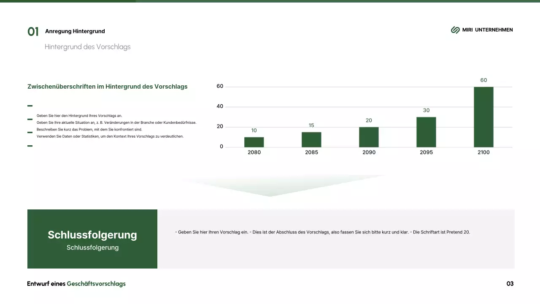Click the bold Schlussfolgerung title in green box

click(x=92, y=235)
